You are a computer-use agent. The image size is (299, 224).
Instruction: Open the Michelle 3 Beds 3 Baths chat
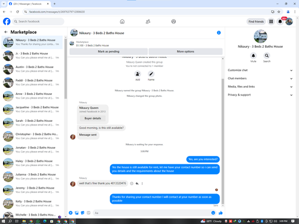click(x=32, y=215)
